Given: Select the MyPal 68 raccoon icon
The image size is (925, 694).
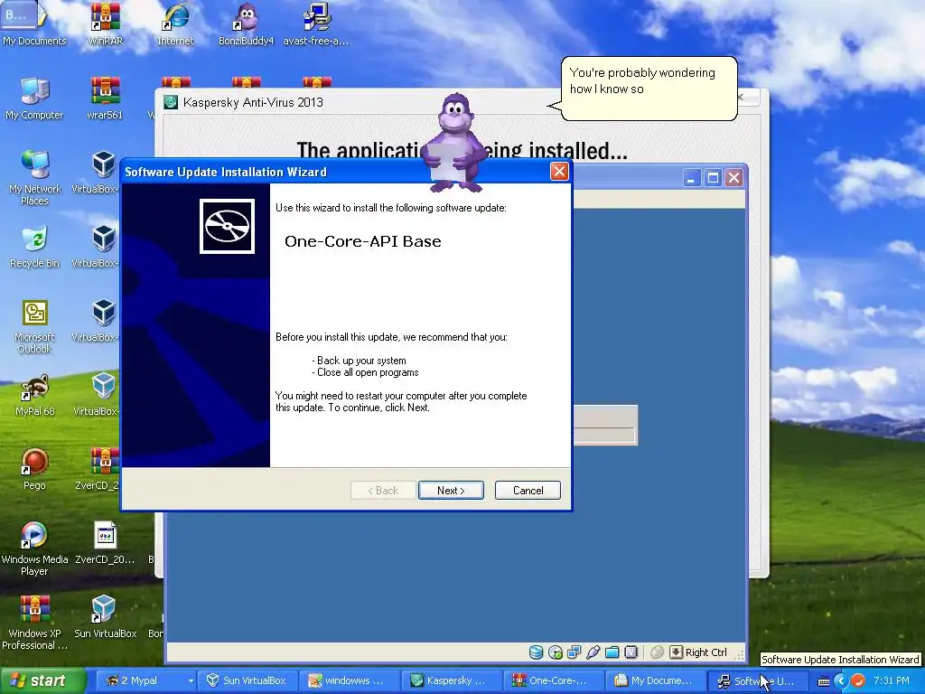Looking at the screenshot, I should point(34,395).
